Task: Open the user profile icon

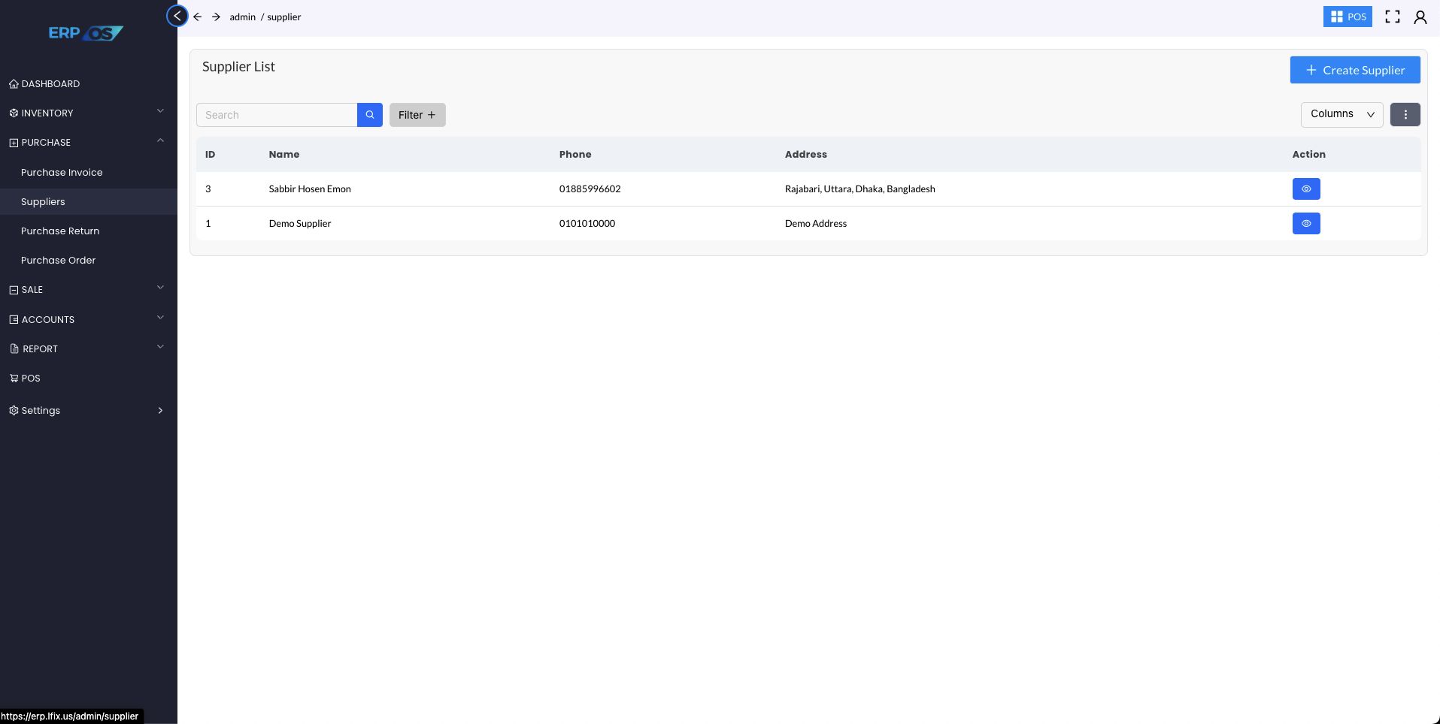Action: (1420, 17)
